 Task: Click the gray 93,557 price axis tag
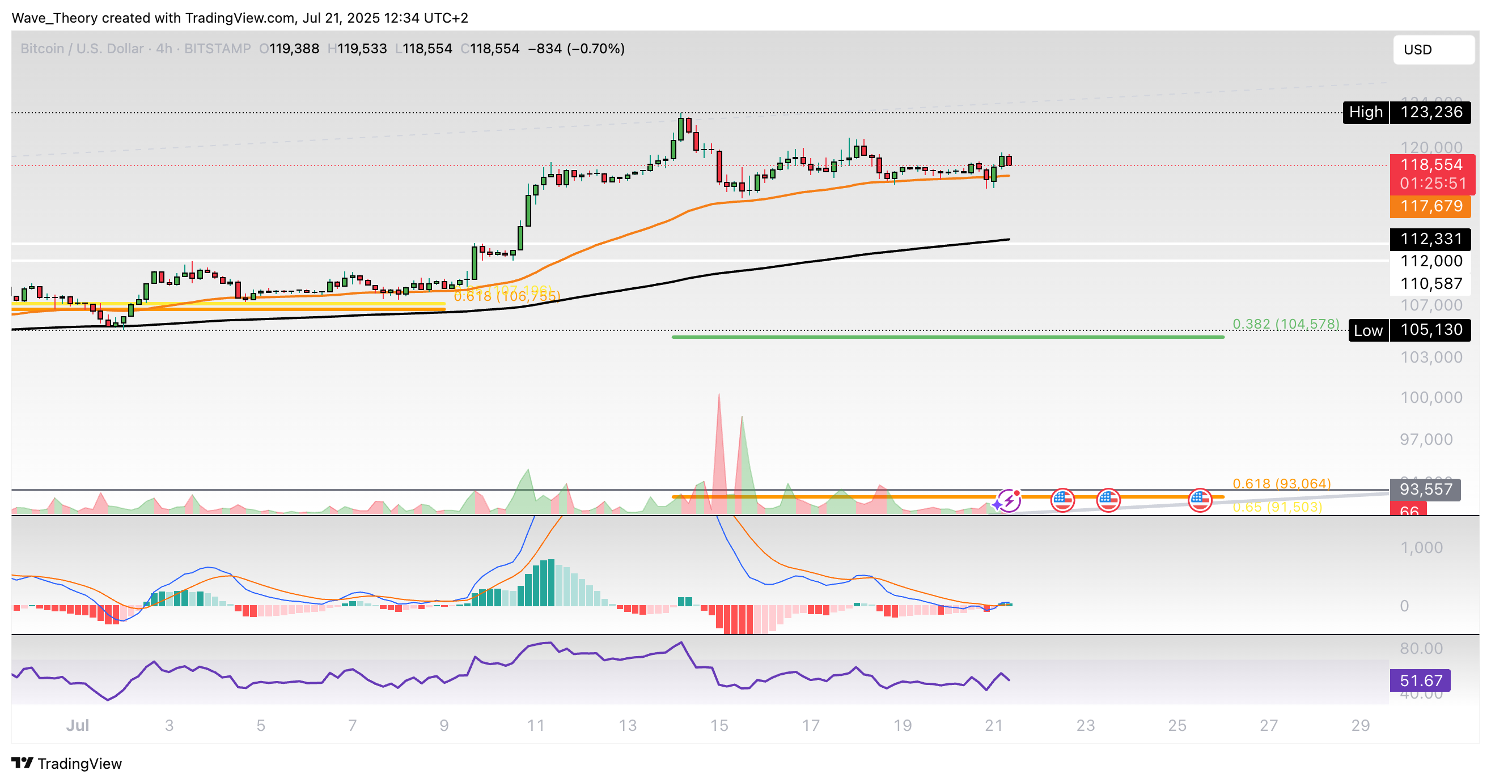pyautogui.click(x=1425, y=489)
